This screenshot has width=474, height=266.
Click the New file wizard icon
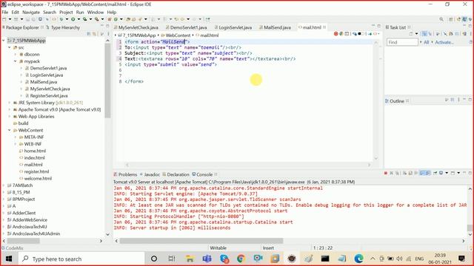click(4, 19)
